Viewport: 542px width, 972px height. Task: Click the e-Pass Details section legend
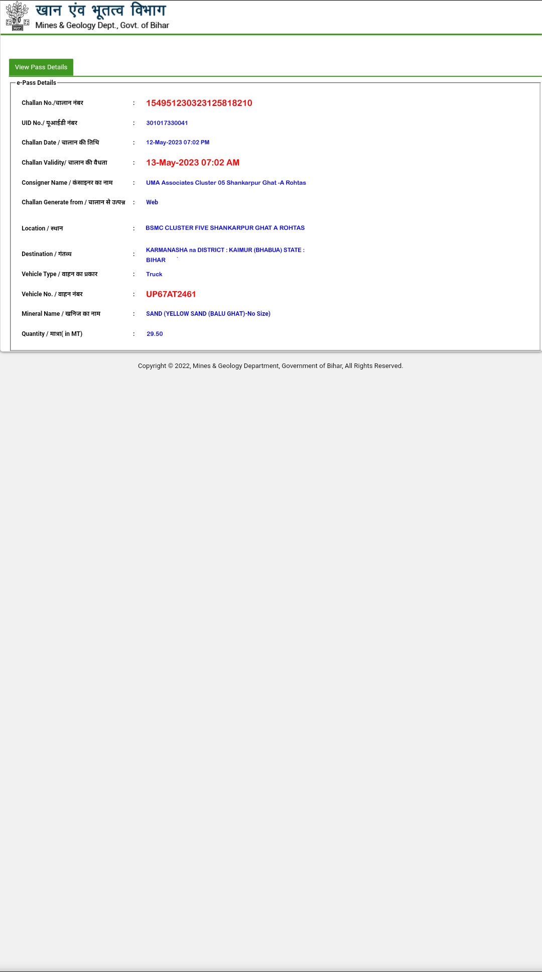pos(37,83)
